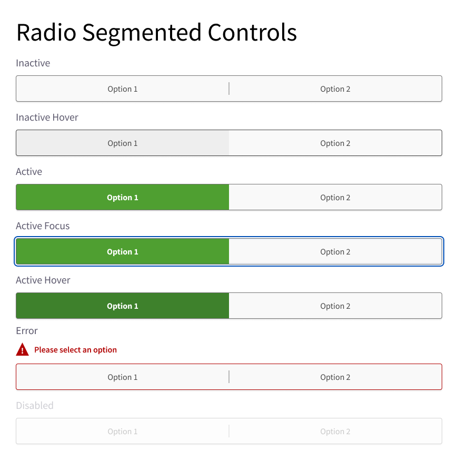Click the Radio Segmented Controls heading
Viewport: 458px width, 460px height.
156,33
